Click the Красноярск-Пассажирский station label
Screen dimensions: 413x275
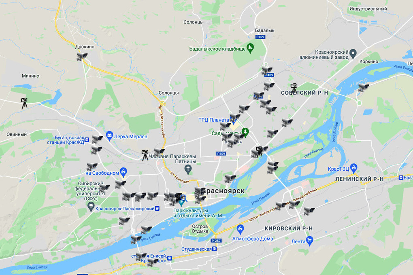[125, 209]
